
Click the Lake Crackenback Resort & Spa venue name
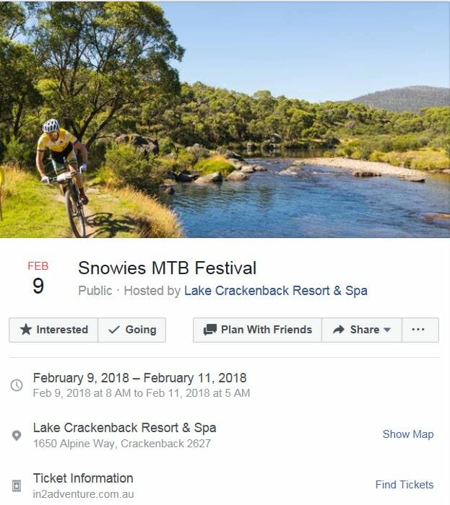(x=124, y=428)
